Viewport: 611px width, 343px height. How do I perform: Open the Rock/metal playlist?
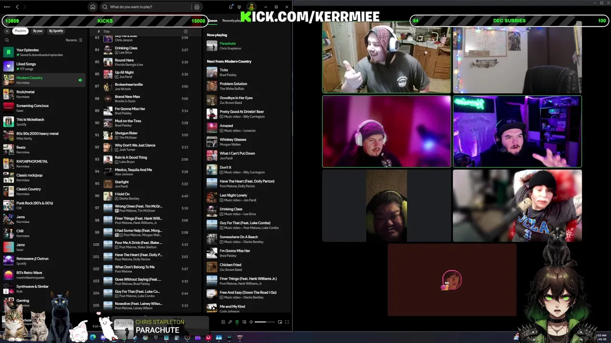tap(43, 94)
